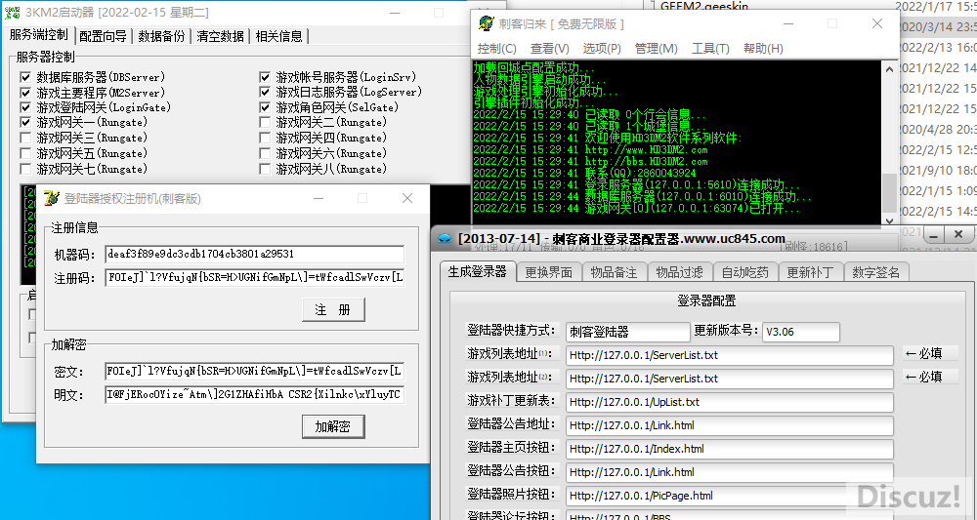
Task: Click the 密文 input field
Action: 254,372
